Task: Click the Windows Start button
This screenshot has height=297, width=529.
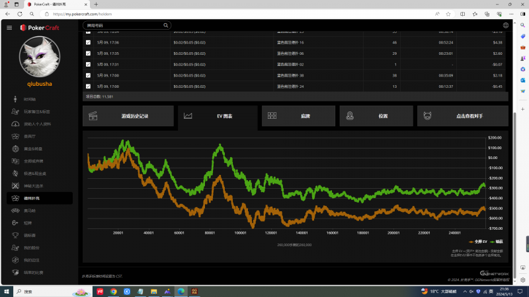Action: click(6, 291)
